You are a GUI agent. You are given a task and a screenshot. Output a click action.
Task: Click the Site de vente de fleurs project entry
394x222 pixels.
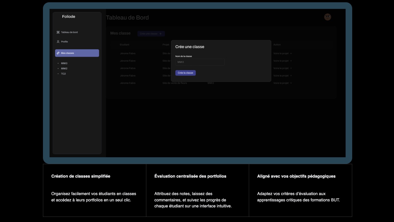pyautogui.click(x=174, y=83)
